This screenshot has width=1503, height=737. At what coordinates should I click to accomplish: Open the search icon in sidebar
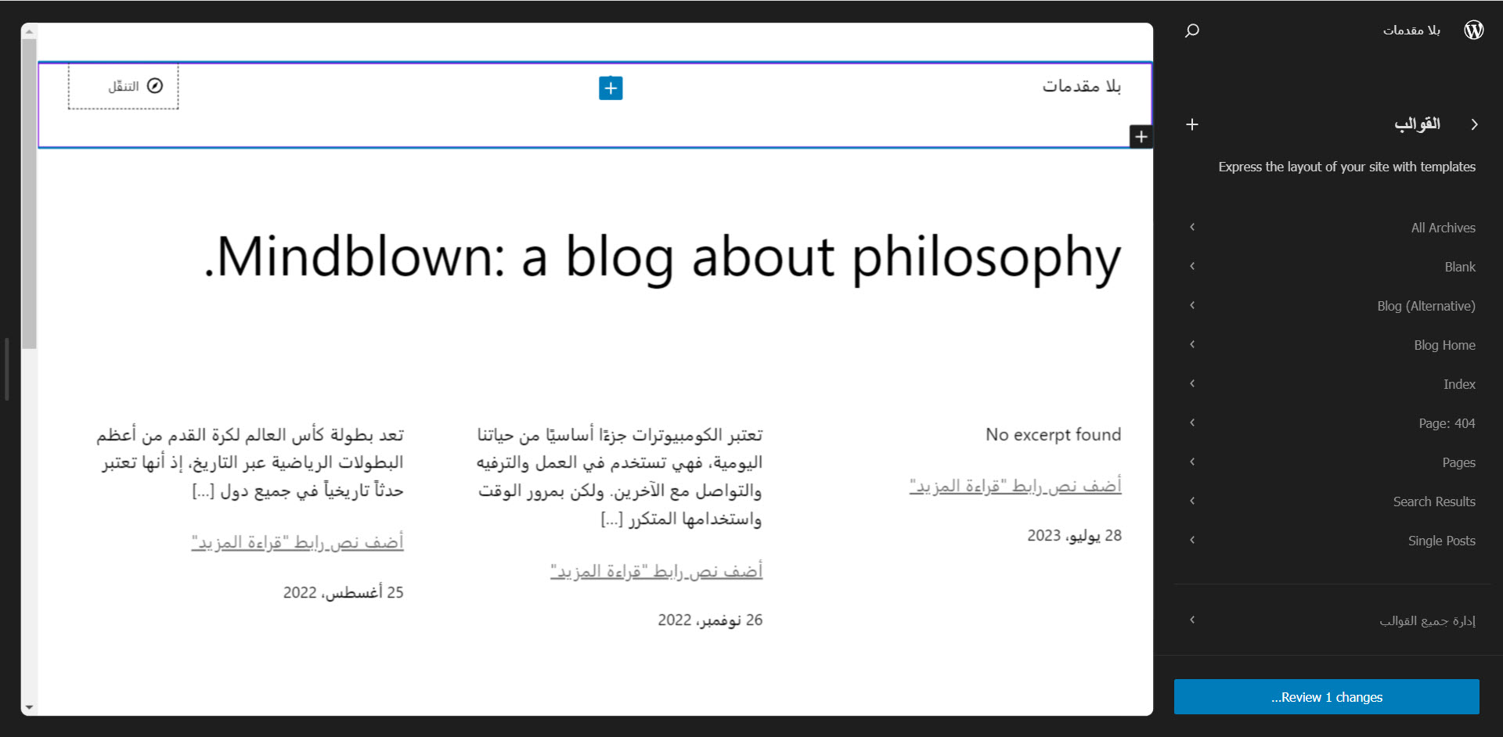pos(1191,31)
